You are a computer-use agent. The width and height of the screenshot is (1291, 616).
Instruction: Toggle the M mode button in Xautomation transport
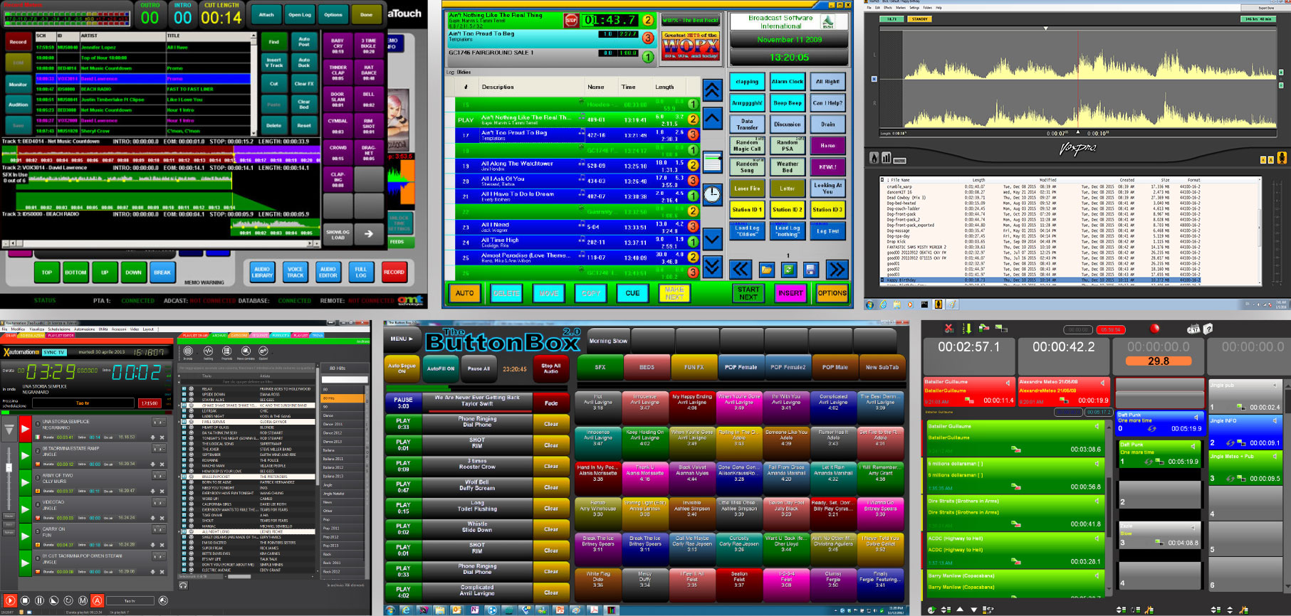click(x=83, y=601)
